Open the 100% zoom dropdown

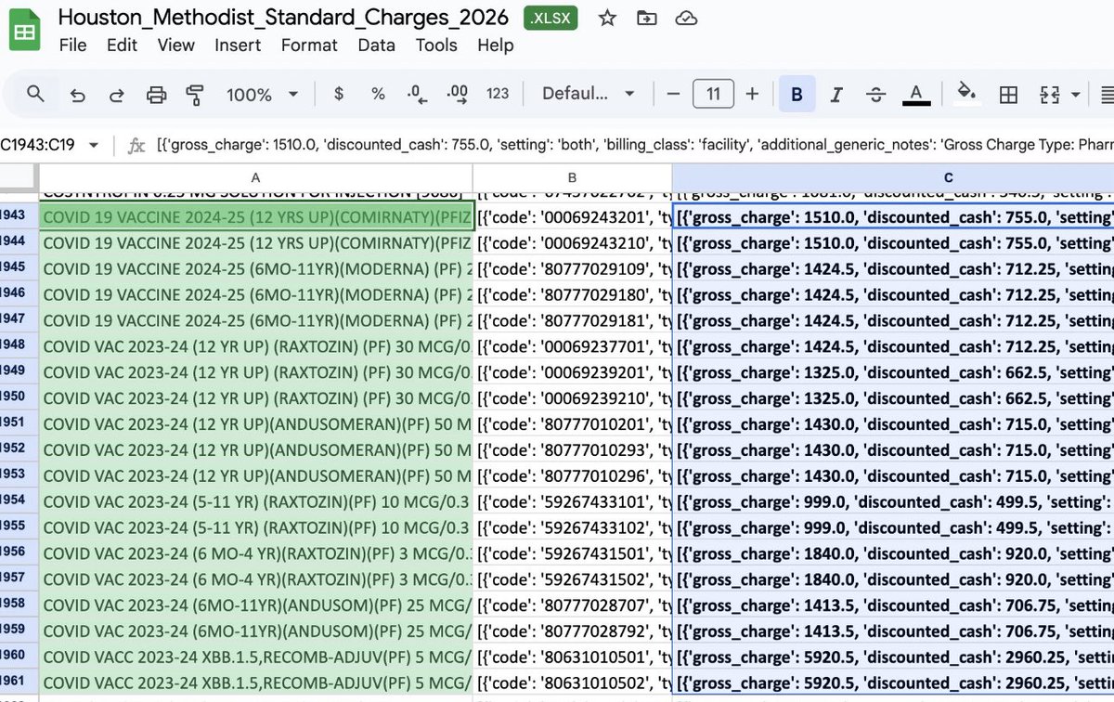click(x=263, y=94)
